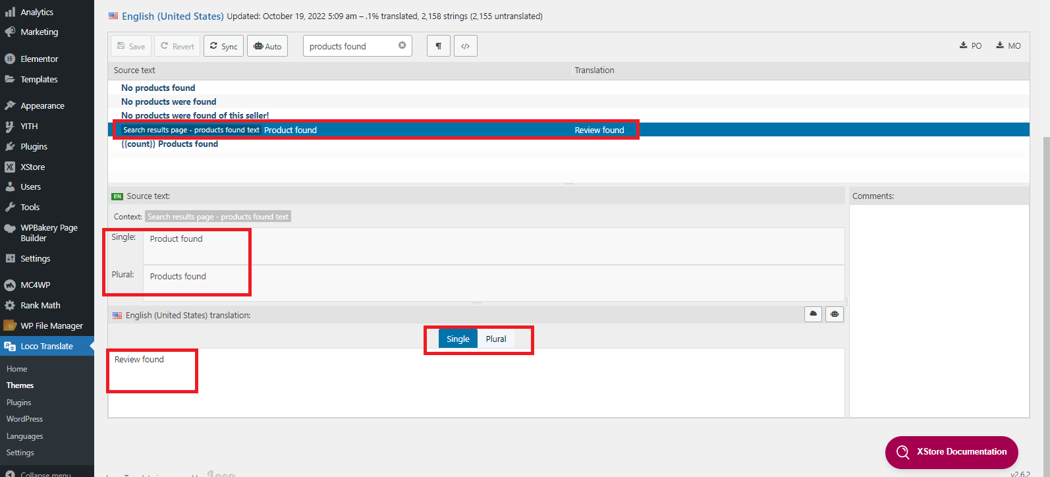Click the Sync button
Image resolution: width=1050 pixels, height=477 pixels.
point(223,46)
